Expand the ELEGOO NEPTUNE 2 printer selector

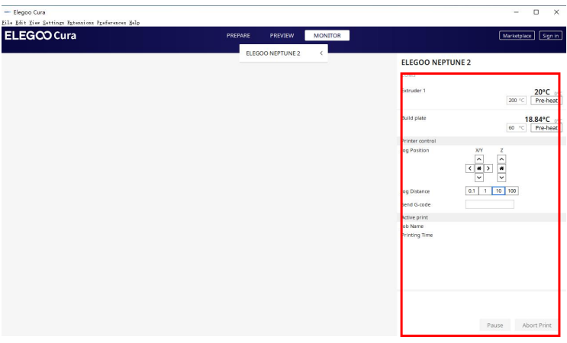[x=284, y=53]
